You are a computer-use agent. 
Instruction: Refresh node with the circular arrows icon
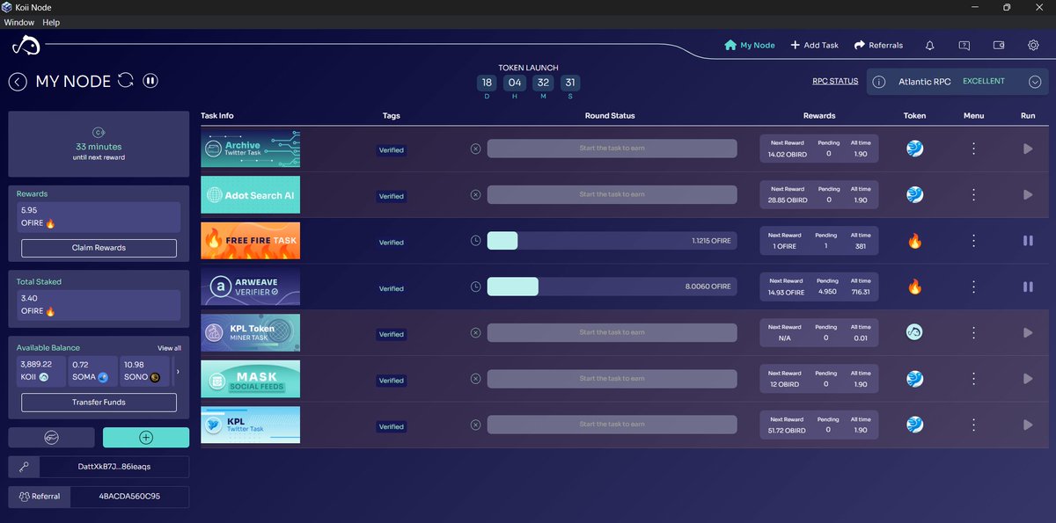tap(126, 81)
